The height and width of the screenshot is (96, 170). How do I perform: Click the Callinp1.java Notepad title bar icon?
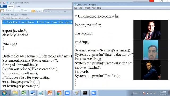pos(75,5)
